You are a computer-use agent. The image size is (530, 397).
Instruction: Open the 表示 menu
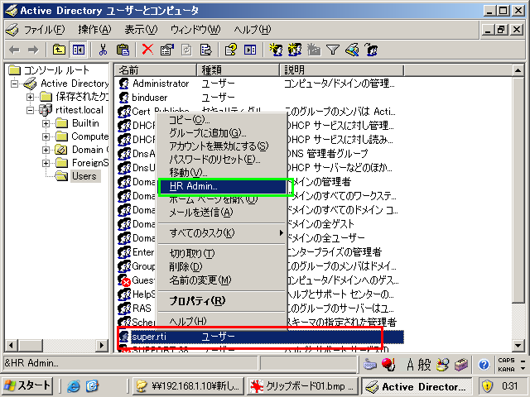click(141, 30)
